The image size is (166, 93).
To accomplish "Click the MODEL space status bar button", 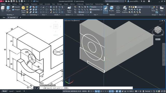I will pyautogui.click(x=85, y=91).
